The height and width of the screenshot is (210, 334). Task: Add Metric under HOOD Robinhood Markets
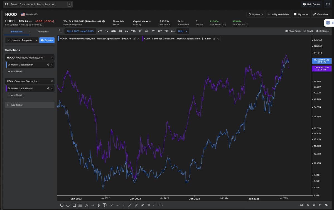15,71
